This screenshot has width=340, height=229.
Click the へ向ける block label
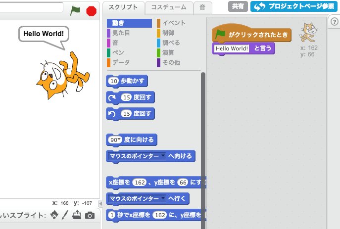(180, 156)
